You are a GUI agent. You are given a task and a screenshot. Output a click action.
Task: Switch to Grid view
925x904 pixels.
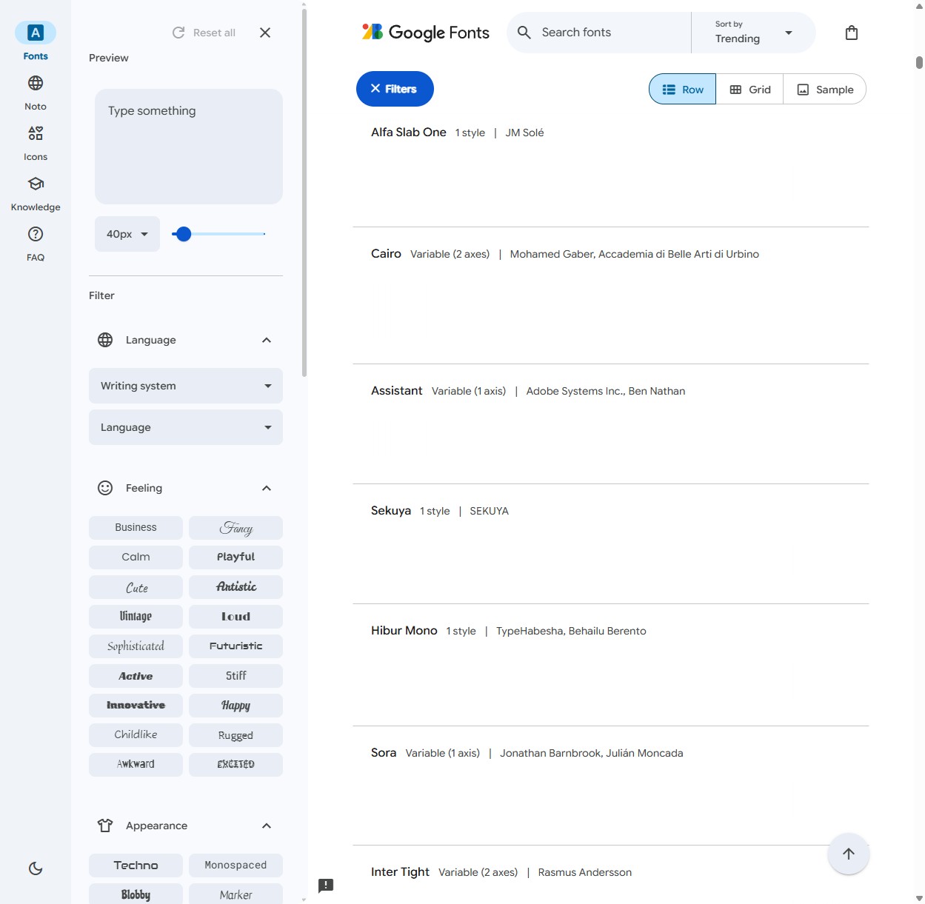[749, 90]
